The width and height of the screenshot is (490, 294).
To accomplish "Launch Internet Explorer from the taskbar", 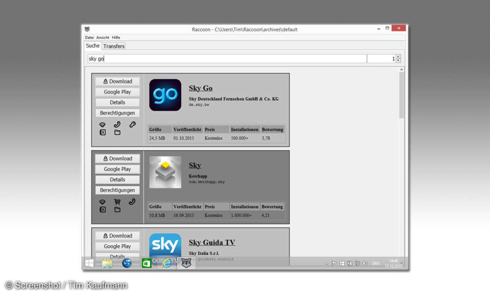I will 166,263.
